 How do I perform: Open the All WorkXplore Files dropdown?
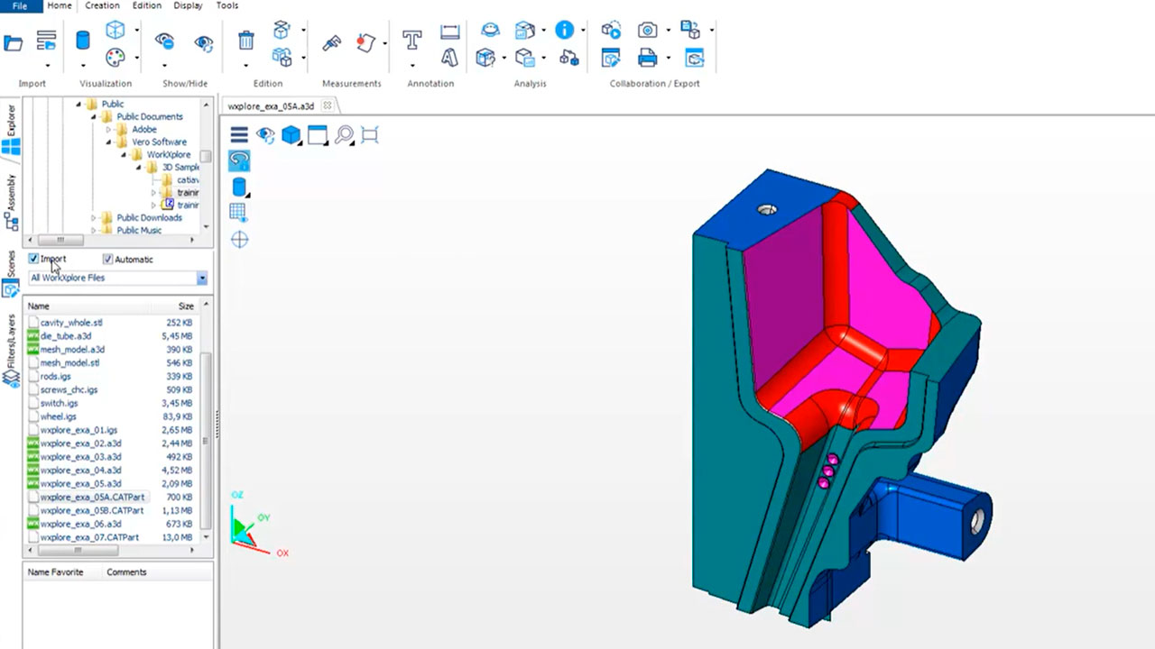202,279
